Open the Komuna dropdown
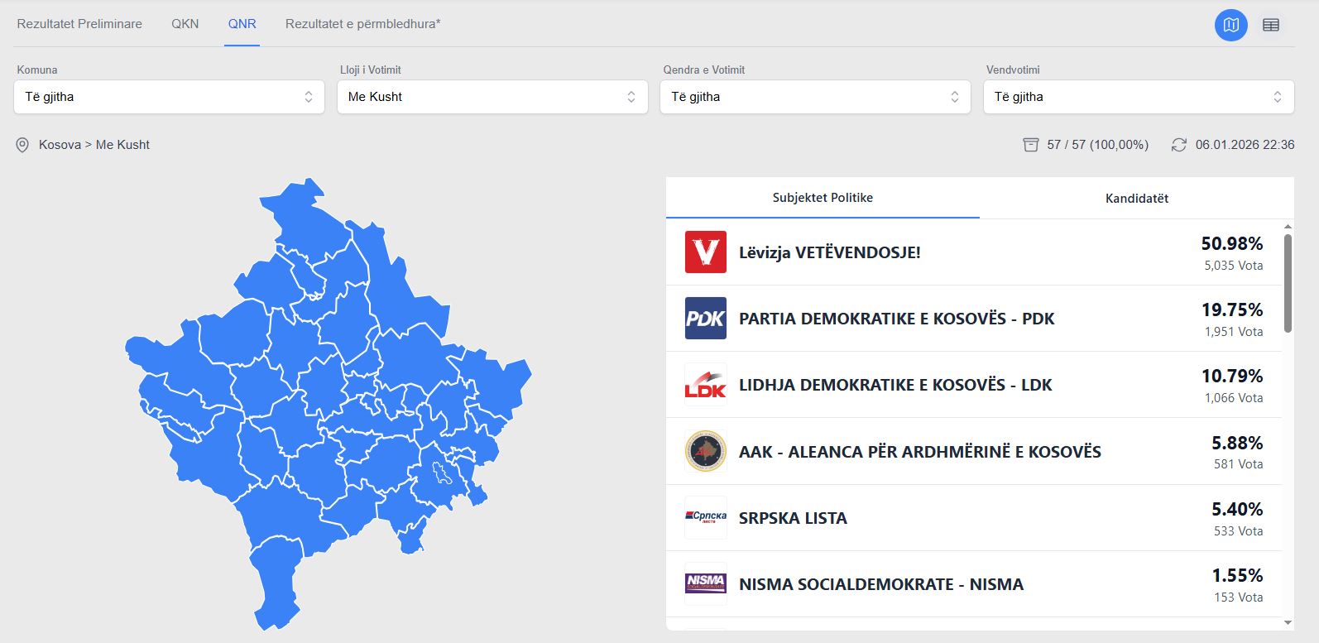Image resolution: width=1319 pixels, height=643 pixels. point(169,97)
